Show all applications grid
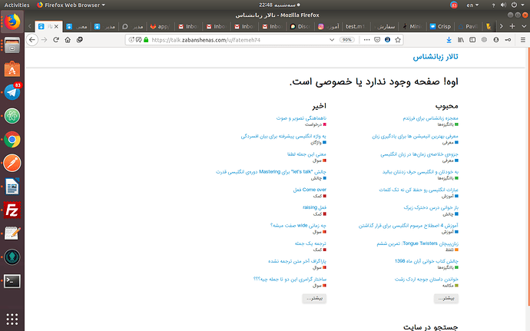530x331 pixels. 12,319
